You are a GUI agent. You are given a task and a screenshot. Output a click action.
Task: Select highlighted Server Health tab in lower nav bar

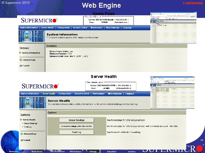49,94
